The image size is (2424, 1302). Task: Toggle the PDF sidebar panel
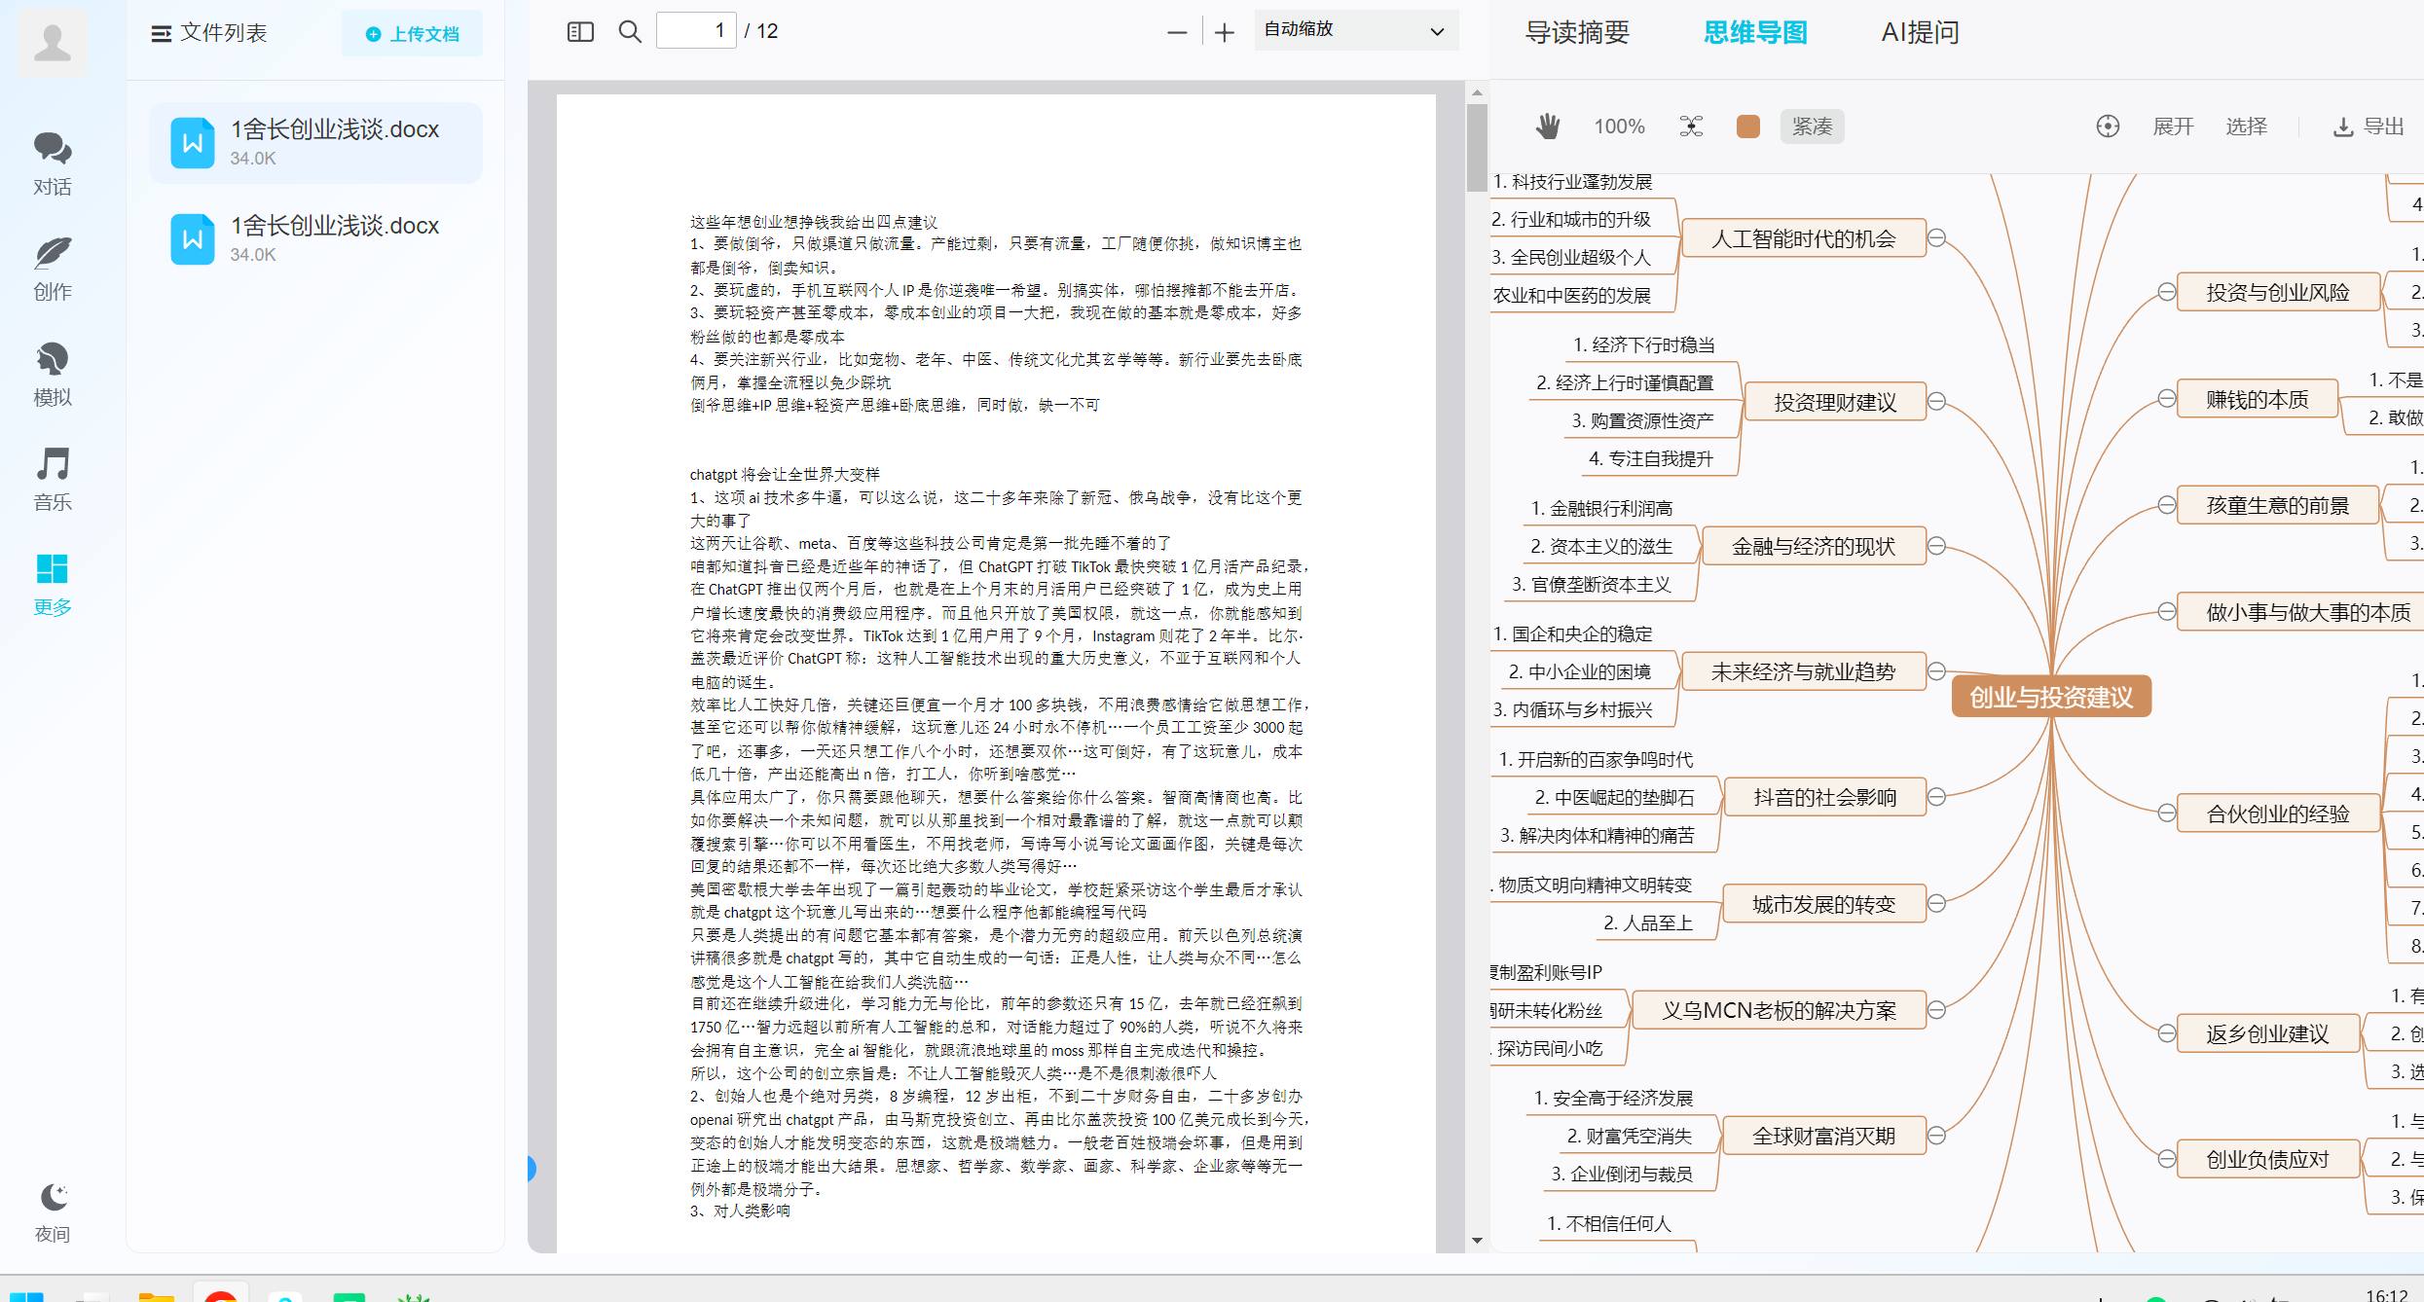click(580, 32)
